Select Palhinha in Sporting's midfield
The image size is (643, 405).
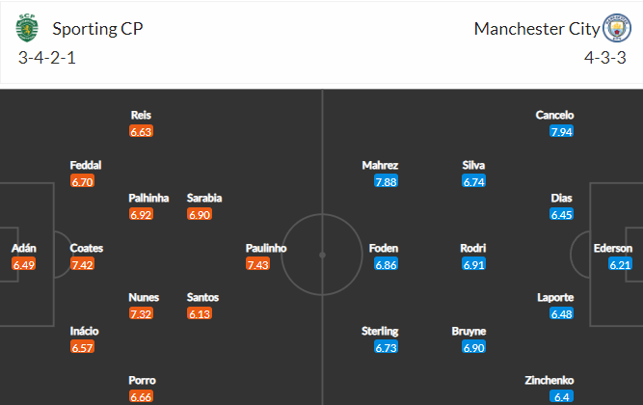tap(149, 198)
